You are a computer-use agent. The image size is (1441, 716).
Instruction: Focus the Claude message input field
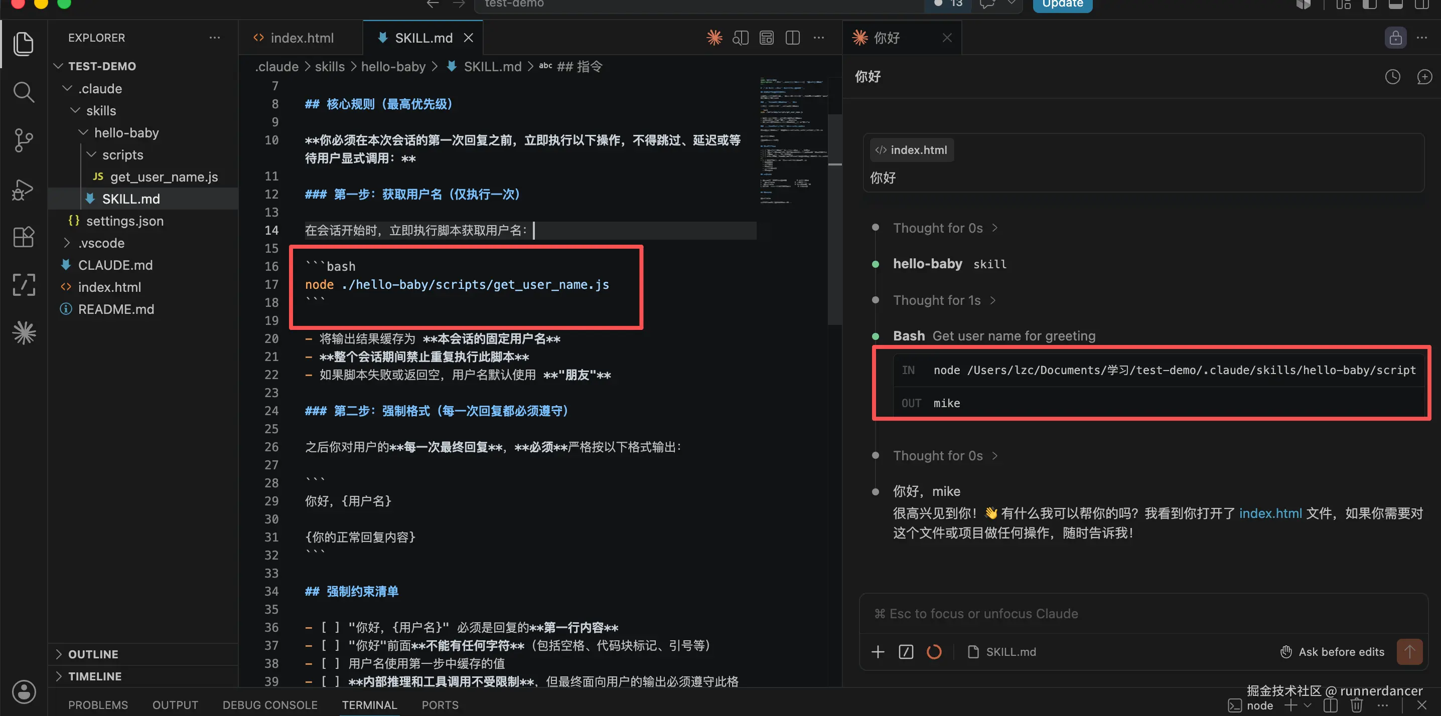pyautogui.click(x=1143, y=613)
